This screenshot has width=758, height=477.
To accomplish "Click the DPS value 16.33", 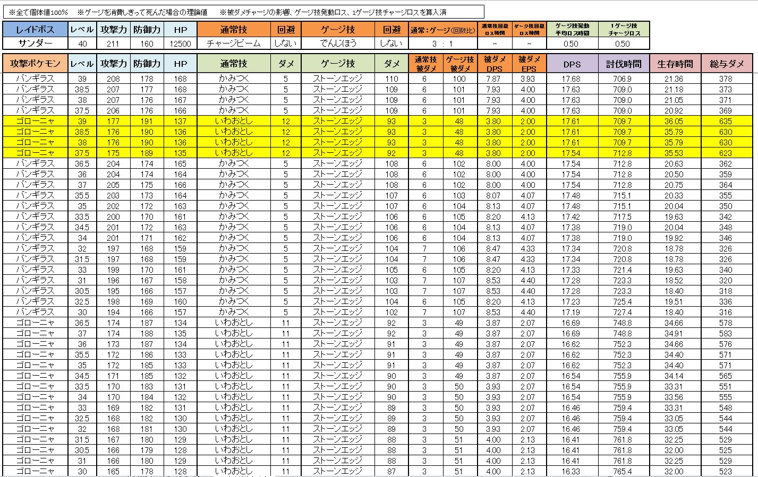I will click(x=571, y=471).
